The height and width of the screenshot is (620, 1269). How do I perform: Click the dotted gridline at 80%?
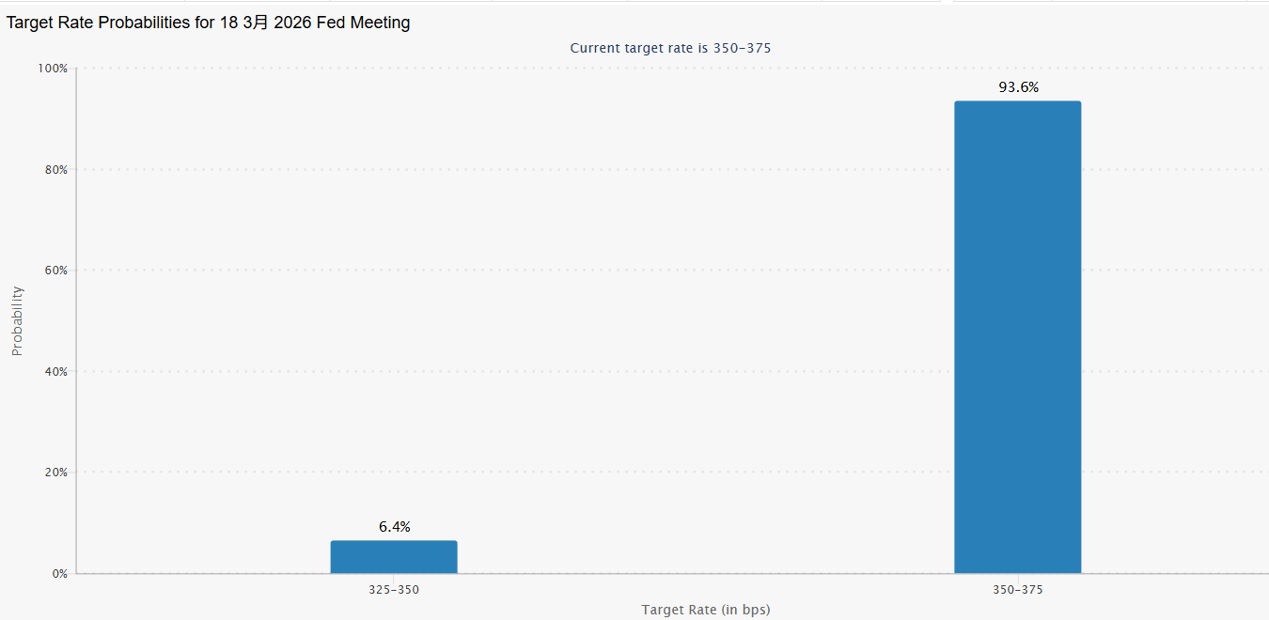(x=658, y=169)
